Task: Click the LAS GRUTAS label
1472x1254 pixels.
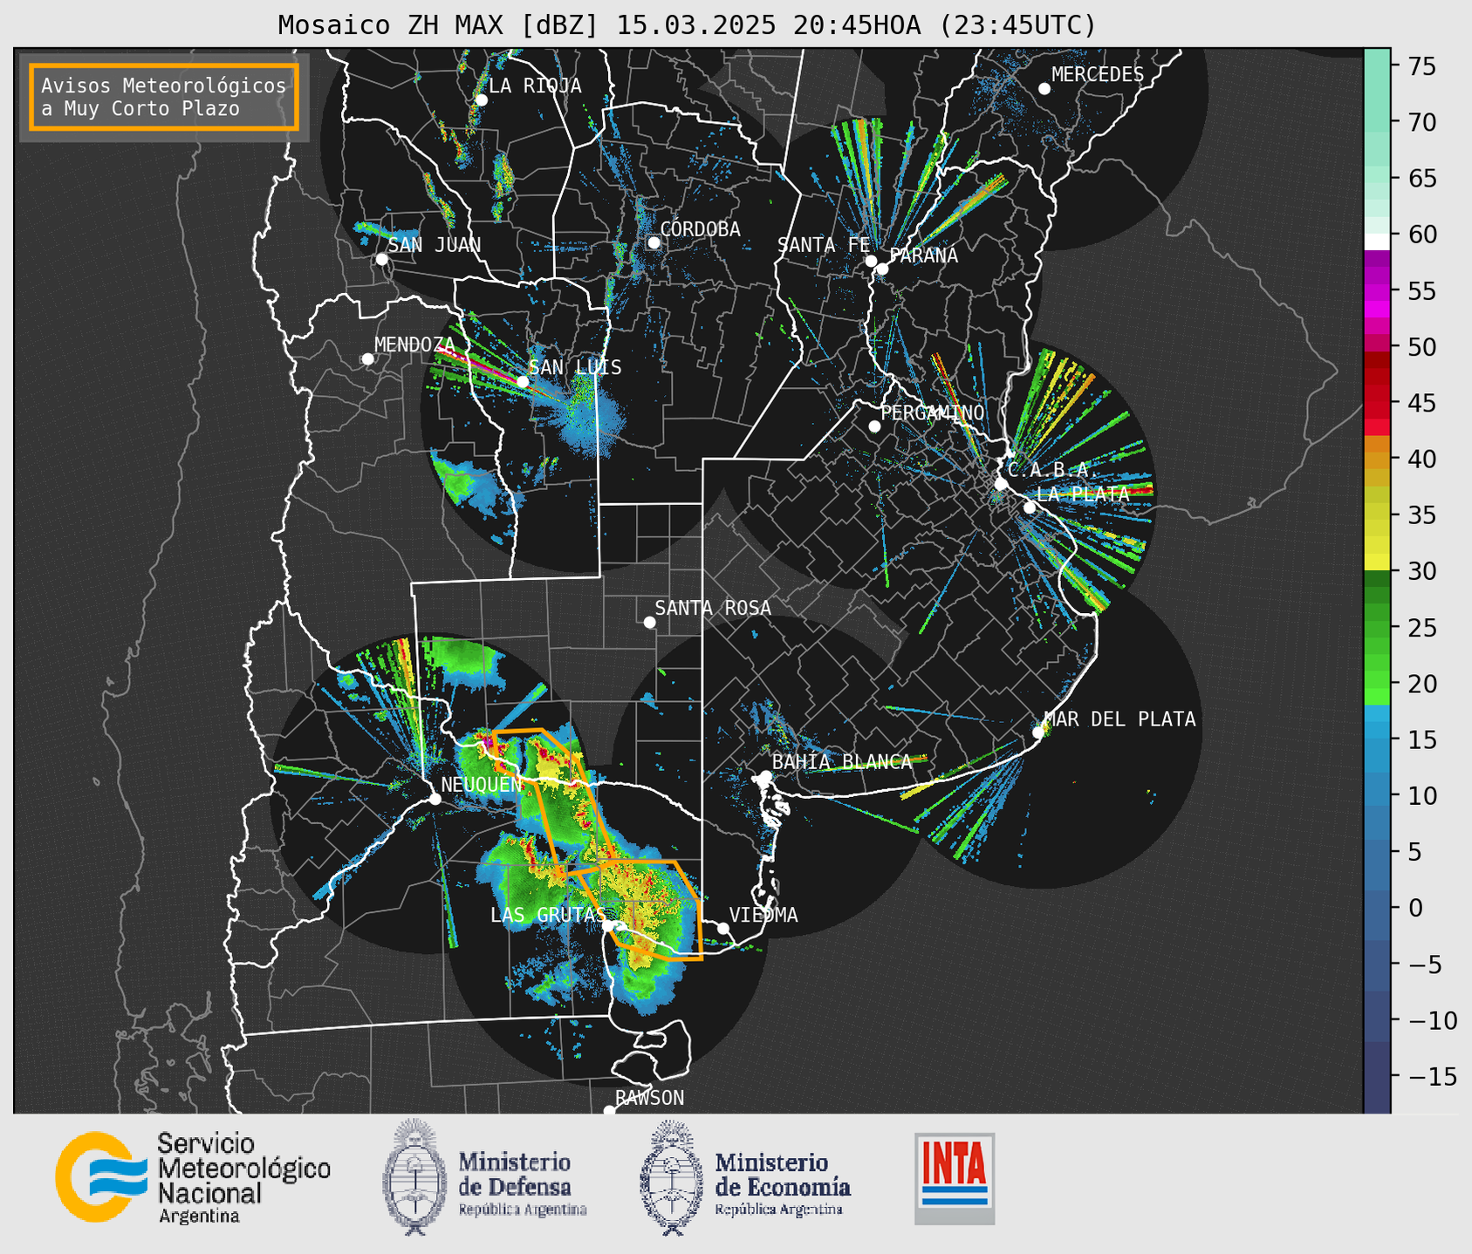Action: click(x=547, y=915)
